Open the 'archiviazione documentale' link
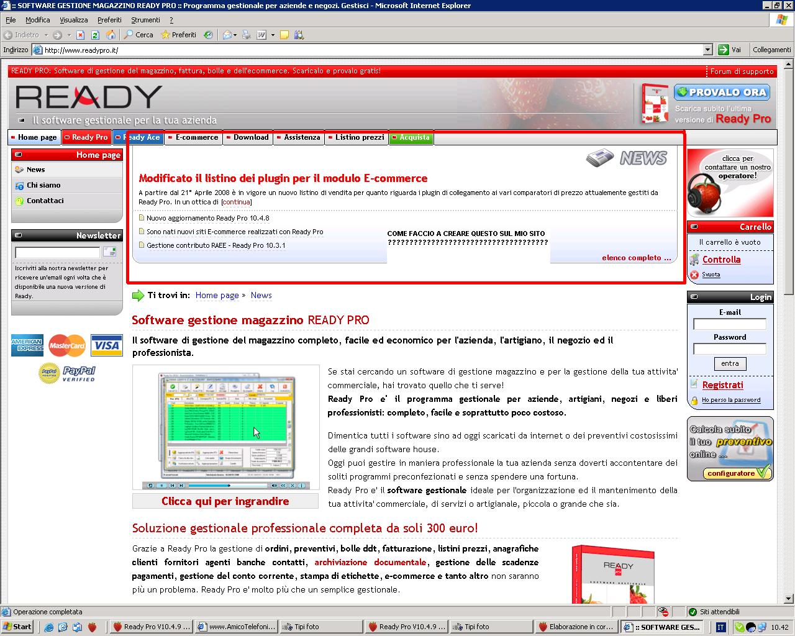The height and width of the screenshot is (636, 795). pyautogui.click(x=370, y=562)
